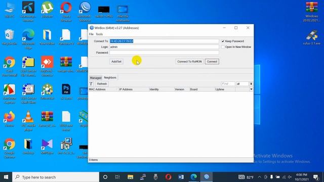Viewport: 324px width, 182px height.
Task: Click the WinBox taskbar icon
Action: click(206, 177)
